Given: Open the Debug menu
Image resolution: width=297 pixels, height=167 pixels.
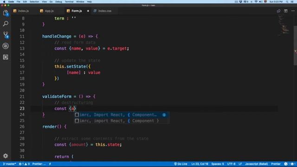Looking at the screenshot, I should (58, 2).
